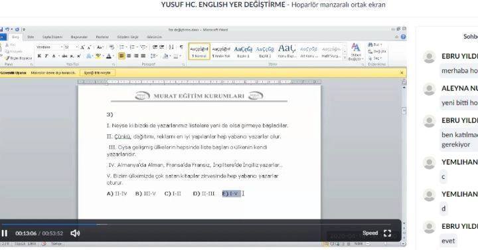Pause the video playback
The height and width of the screenshot is (250, 478).
pos(4,233)
